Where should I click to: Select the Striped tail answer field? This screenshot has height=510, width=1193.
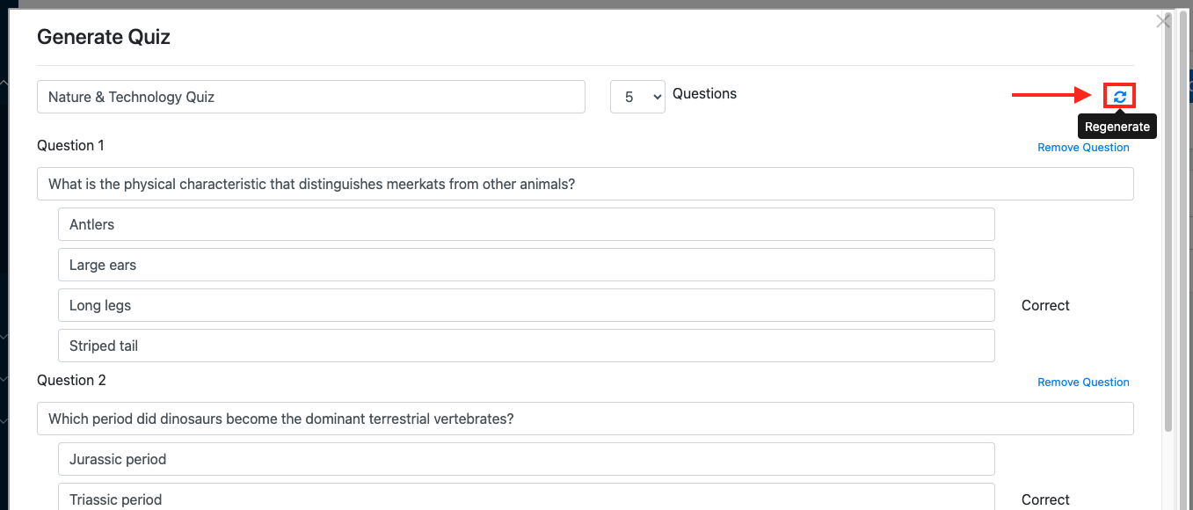coord(527,346)
